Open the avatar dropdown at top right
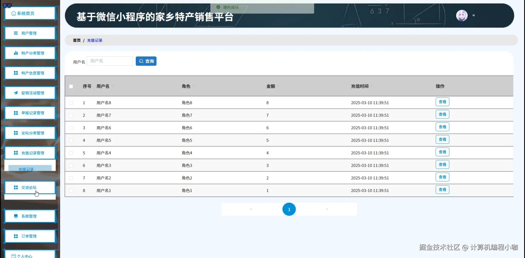Viewport: 525px width, 258px height. point(474,16)
